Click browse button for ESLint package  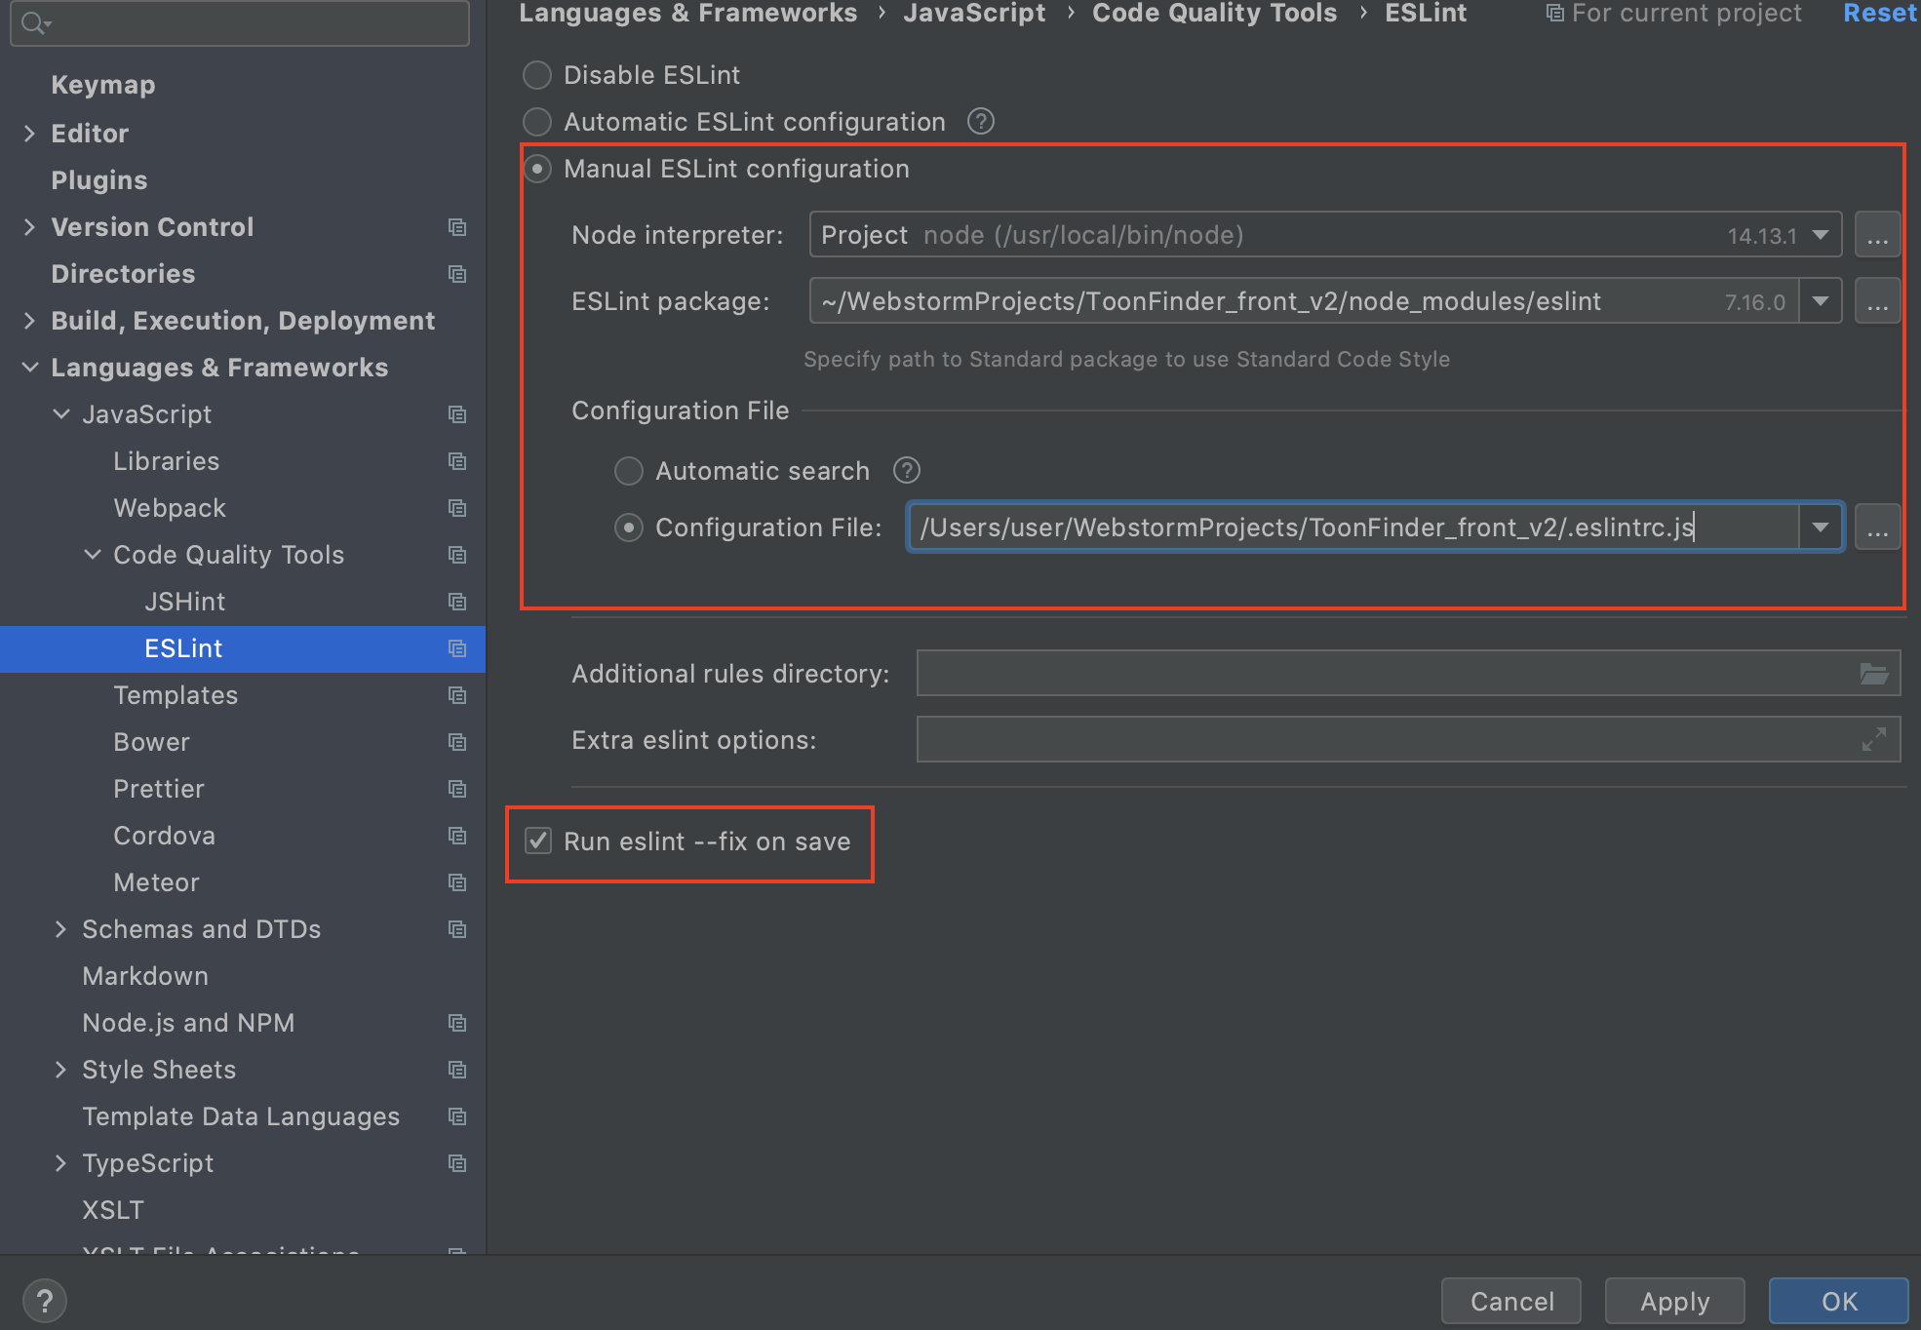point(1877,302)
